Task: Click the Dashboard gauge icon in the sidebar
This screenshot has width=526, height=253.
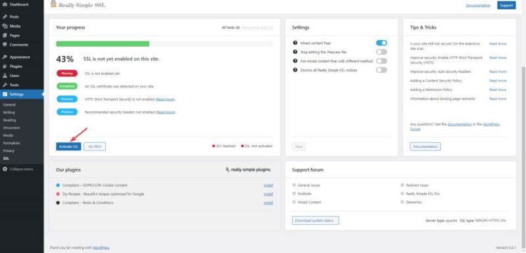Action: tap(5, 5)
